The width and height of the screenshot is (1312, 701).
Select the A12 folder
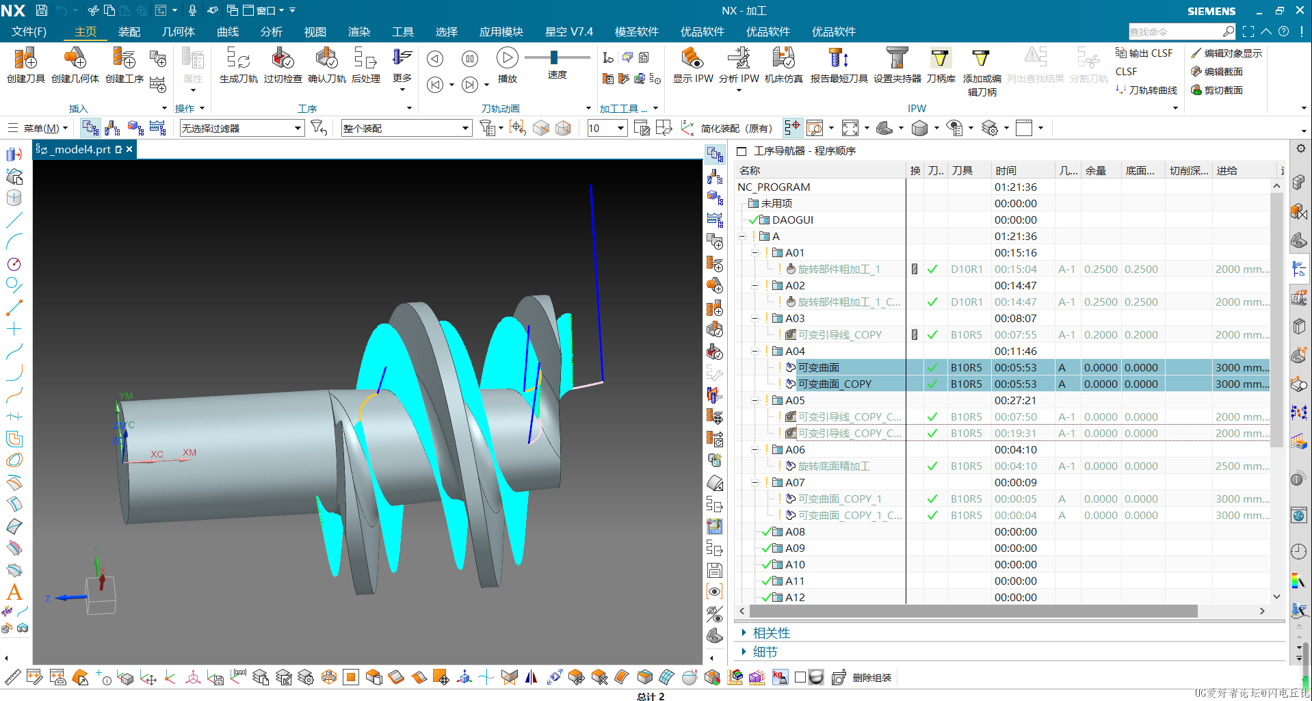[x=795, y=597]
